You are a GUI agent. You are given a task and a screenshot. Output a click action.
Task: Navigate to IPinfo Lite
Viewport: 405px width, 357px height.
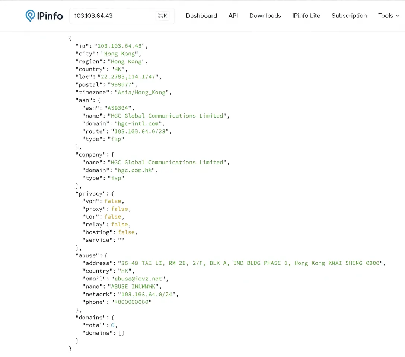[x=306, y=16]
